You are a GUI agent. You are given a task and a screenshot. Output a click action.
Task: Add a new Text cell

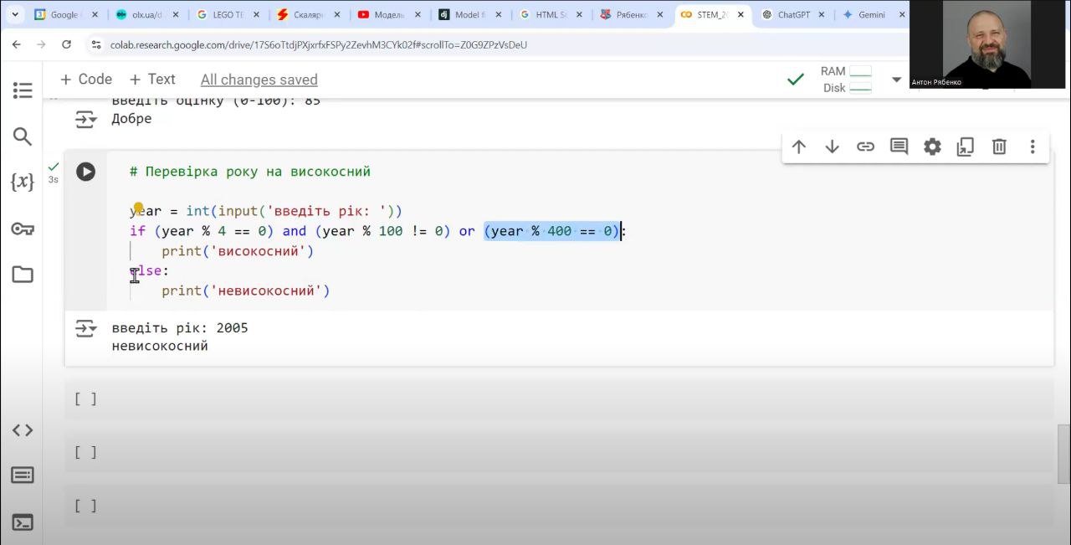(152, 80)
